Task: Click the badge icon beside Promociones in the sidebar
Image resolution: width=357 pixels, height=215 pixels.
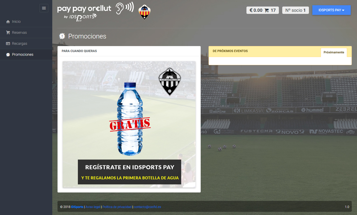Action: pos(8,54)
